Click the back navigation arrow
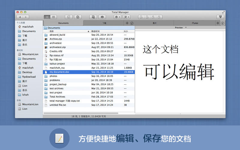This screenshot has height=150, width=240. coord(19,17)
